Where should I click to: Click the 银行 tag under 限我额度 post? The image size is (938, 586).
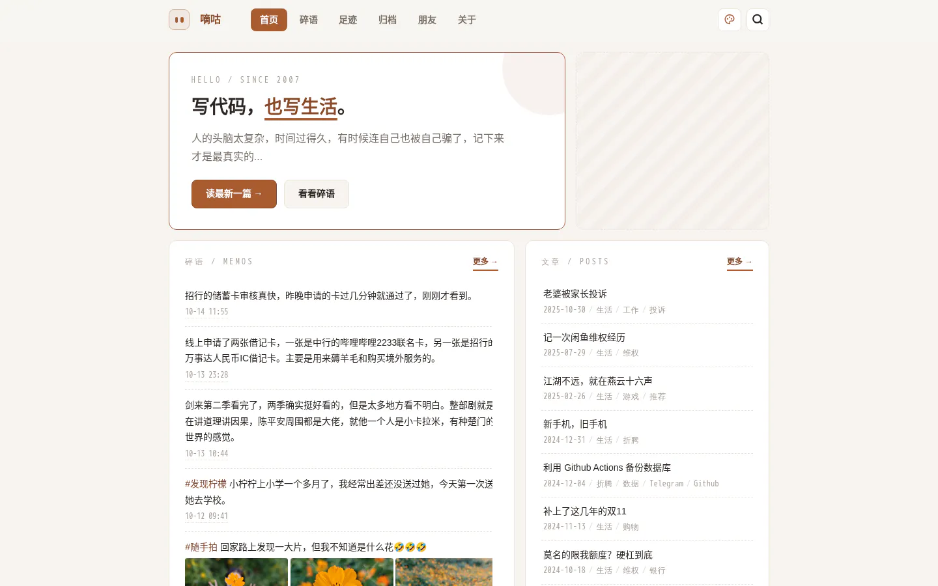coord(657,570)
